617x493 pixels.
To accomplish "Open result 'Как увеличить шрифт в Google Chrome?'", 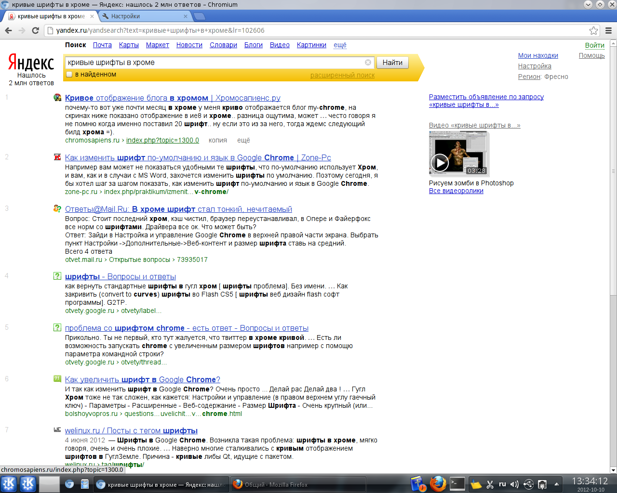I will [143, 379].
